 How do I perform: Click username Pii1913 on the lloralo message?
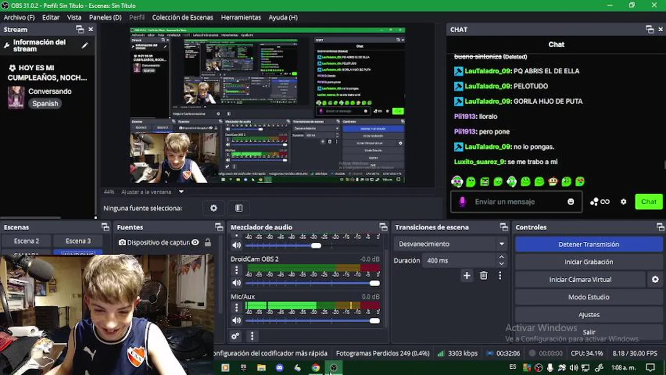[x=464, y=116]
